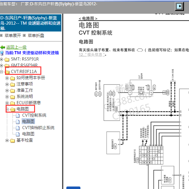Click the 菜单折叠 collapse-all icon
189x189 pixels.
24,36
